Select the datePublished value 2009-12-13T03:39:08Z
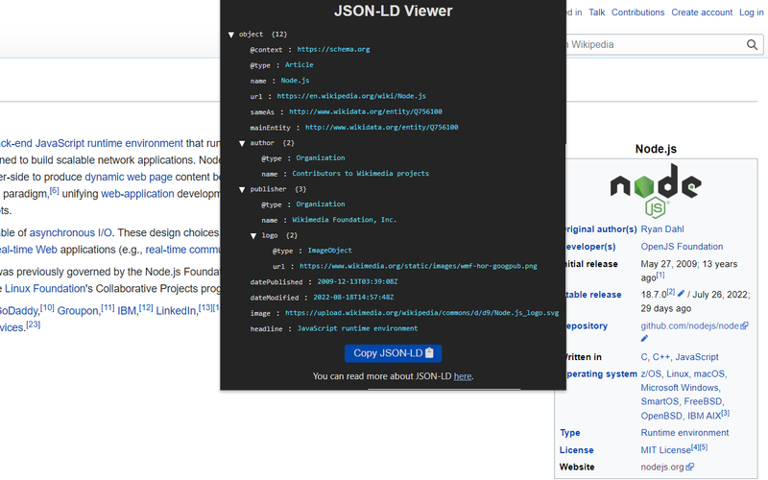 (357, 281)
